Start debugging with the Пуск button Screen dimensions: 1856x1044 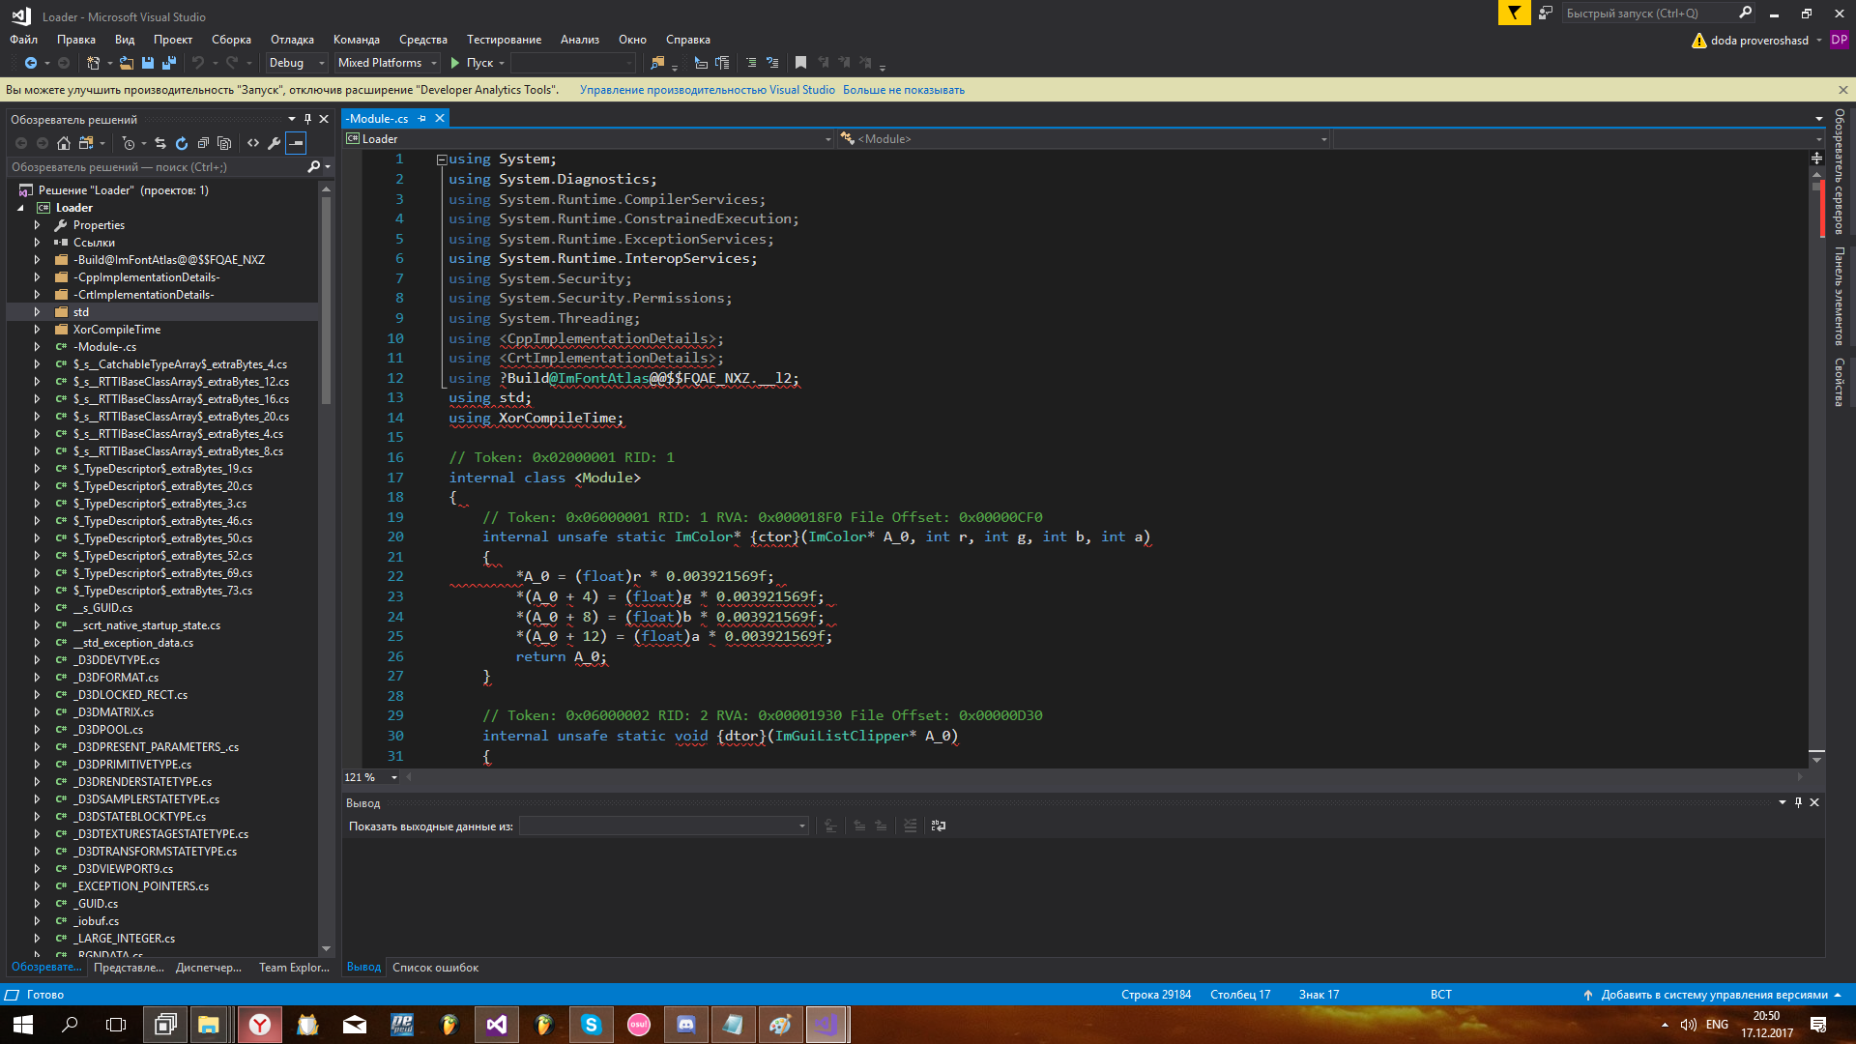tap(478, 63)
